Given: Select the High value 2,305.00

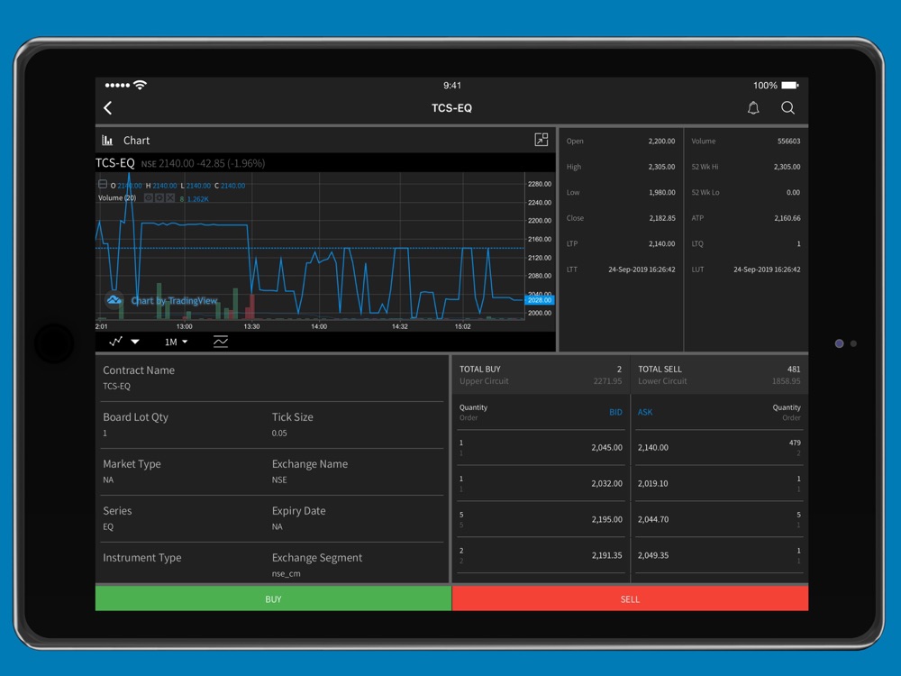Looking at the screenshot, I should coord(661,167).
